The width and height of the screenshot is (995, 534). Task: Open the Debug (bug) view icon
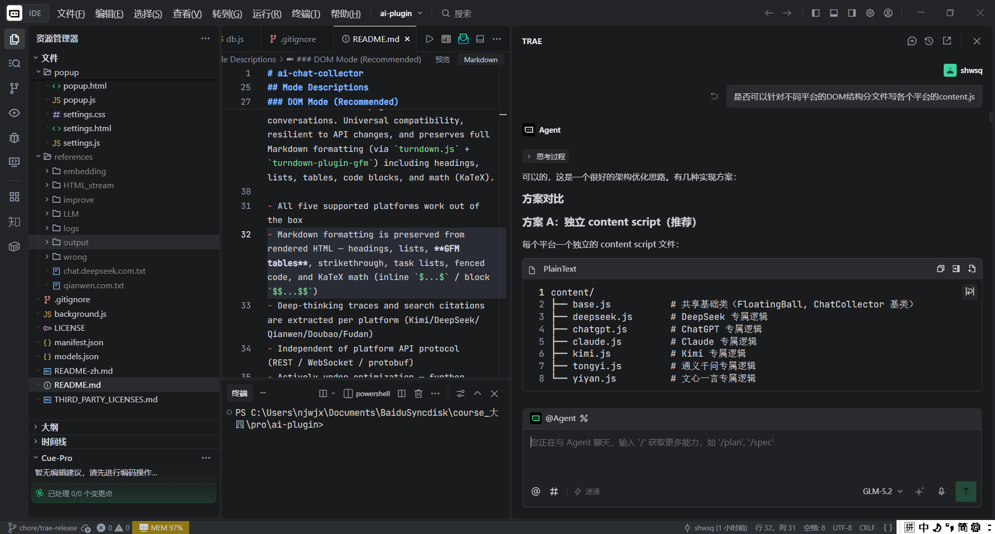(15, 137)
